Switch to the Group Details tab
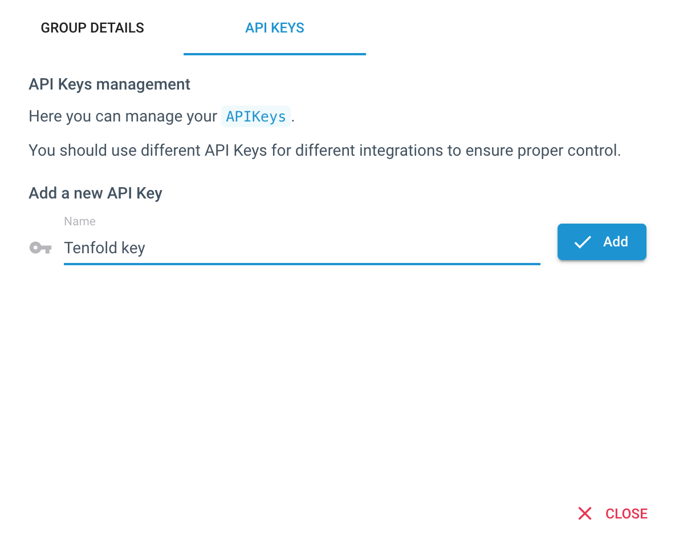Viewport: 675px width, 551px height. pos(92,28)
